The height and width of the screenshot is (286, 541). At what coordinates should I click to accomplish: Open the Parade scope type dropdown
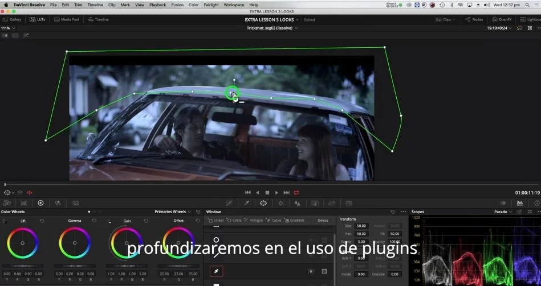pos(503,212)
